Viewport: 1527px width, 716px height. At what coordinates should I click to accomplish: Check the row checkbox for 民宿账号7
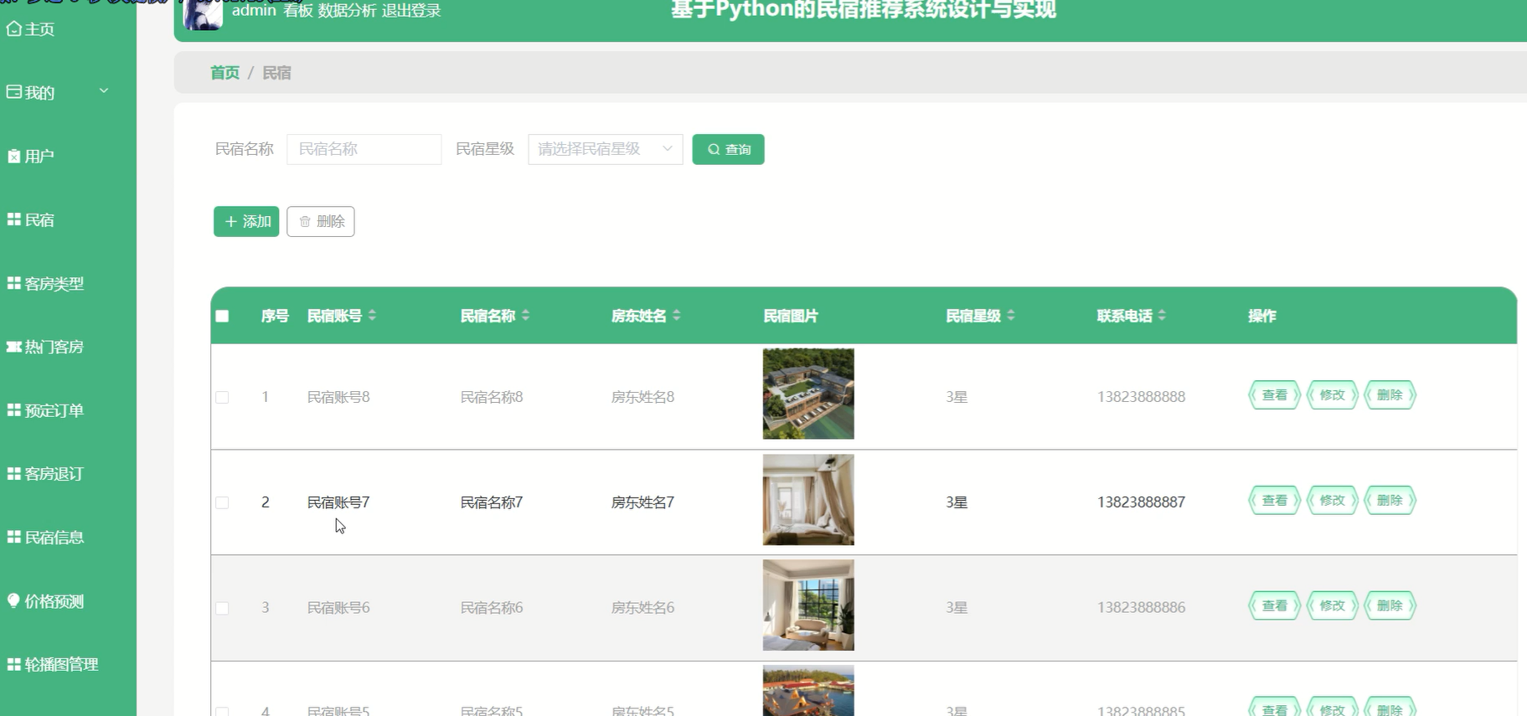pos(222,502)
